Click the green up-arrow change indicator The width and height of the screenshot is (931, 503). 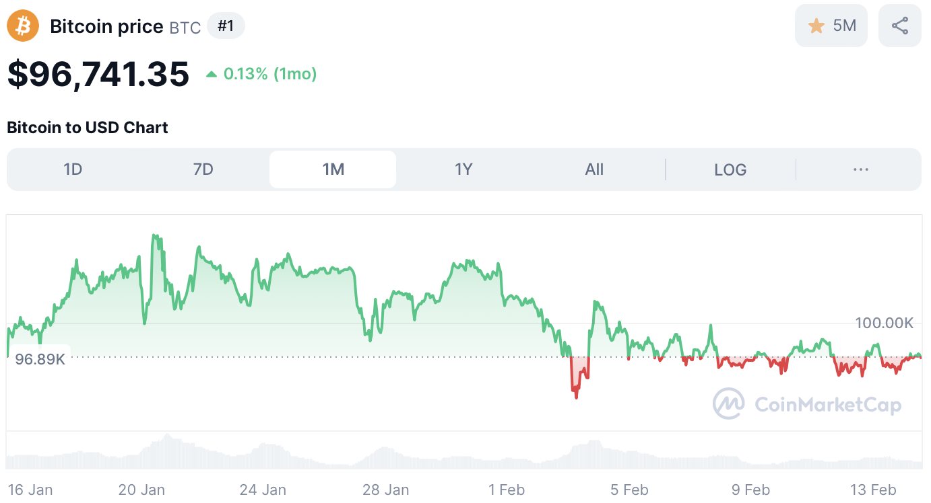(x=212, y=74)
